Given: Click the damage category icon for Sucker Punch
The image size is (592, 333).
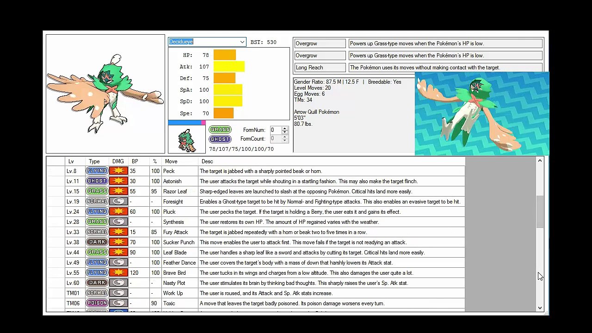Looking at the screenshot, I should pyautogui.click(x=118, y=242).
